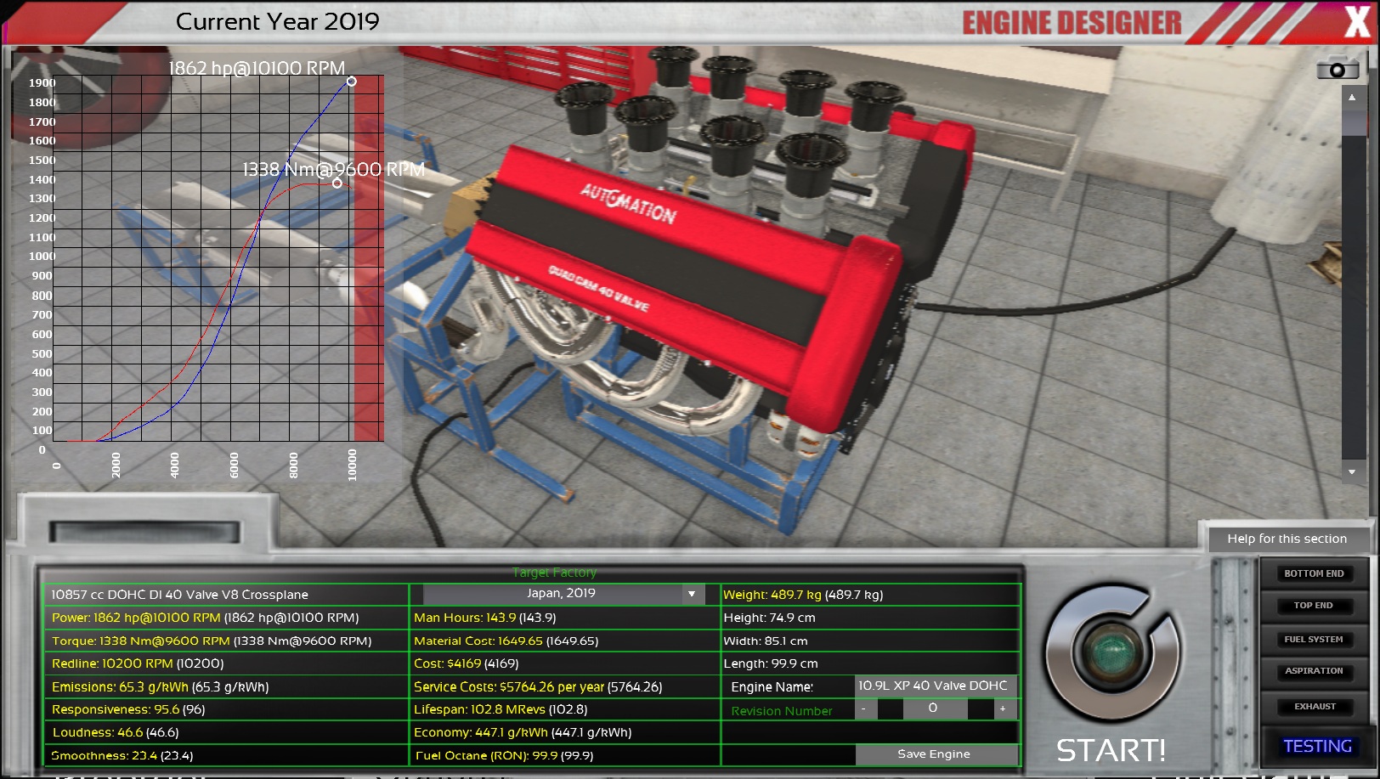Click the Engine Name input field
This screenshot has width=1380, height=779.
point(936,686)
